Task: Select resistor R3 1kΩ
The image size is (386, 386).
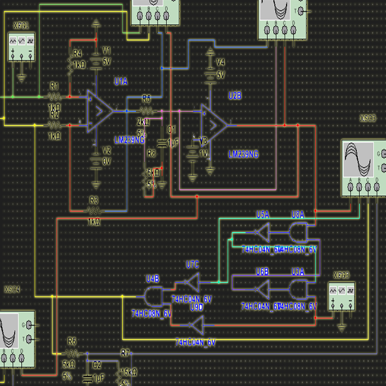Action: click(94, 211)
